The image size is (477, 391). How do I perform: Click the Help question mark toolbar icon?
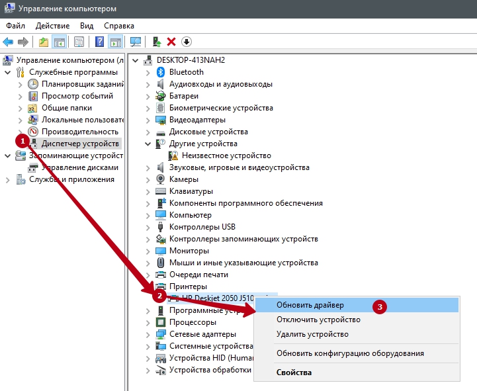[99, 42]
